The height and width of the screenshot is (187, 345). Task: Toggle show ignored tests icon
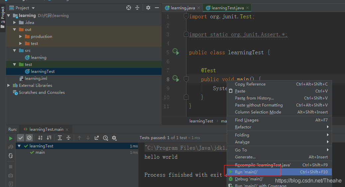click(29, 138)
